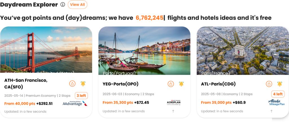The height and width of the screenshot is (122, 289).
Task: Open the Porto riverside boats photo
Action: [x=144, y=51]
